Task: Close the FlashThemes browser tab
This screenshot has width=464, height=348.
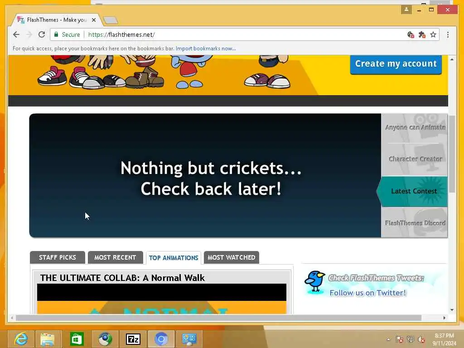Action: pos(93,20)
